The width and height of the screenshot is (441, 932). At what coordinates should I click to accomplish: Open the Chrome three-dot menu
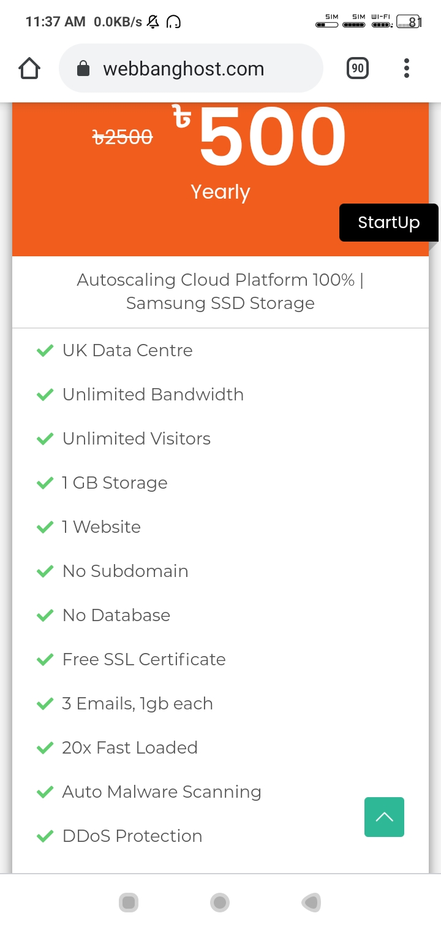(406, 69)
